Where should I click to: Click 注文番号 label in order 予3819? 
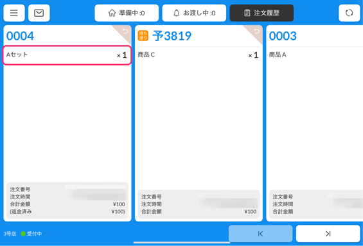(152, 197)
